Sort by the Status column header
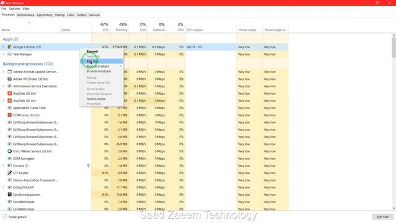The image size is (396, 223). click(x=75, y=27)
